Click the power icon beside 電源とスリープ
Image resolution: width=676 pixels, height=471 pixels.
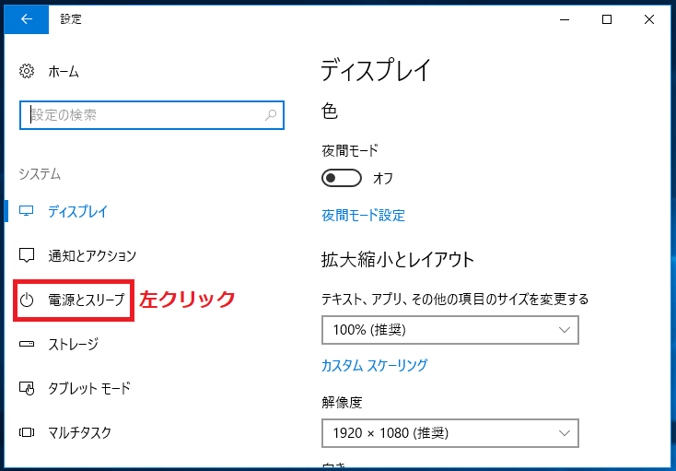coord(27,300)
